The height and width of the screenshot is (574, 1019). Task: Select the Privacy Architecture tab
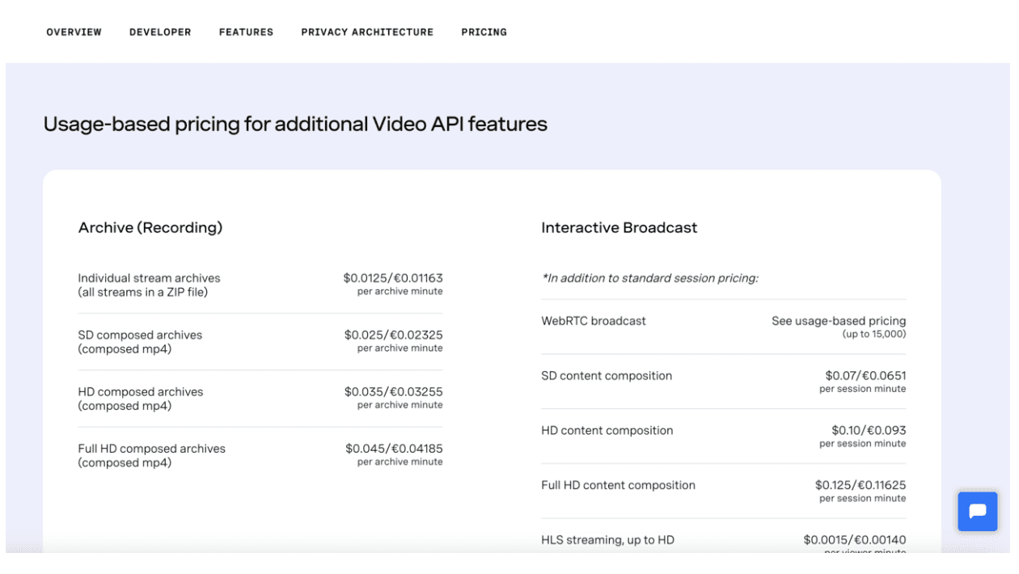coord(367,32)
